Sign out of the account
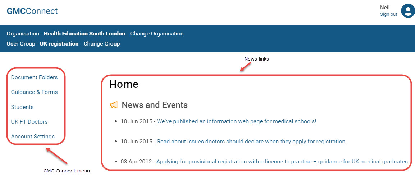The width and height of the screenshot is (415, 186). (388, 14)
